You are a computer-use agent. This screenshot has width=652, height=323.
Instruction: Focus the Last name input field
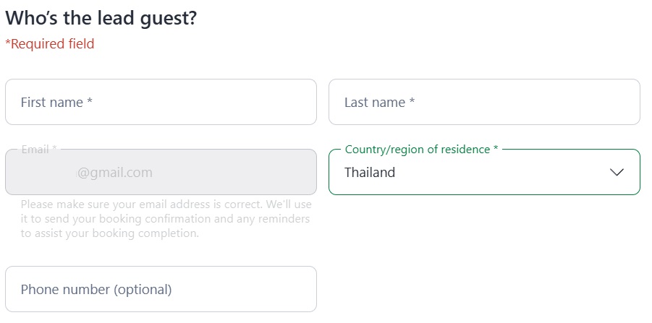(x=484, y=102)
